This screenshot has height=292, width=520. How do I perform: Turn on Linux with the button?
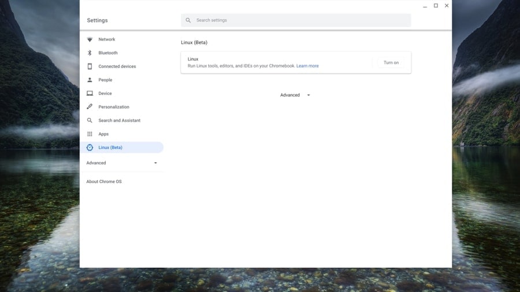coord(391,62)
